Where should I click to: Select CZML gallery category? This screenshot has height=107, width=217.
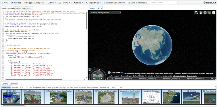coord(113,87)
